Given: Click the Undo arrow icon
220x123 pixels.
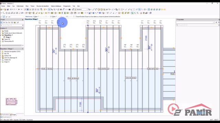Looking at the screenshot, I should pyautogui.click(x=11, y=10).
